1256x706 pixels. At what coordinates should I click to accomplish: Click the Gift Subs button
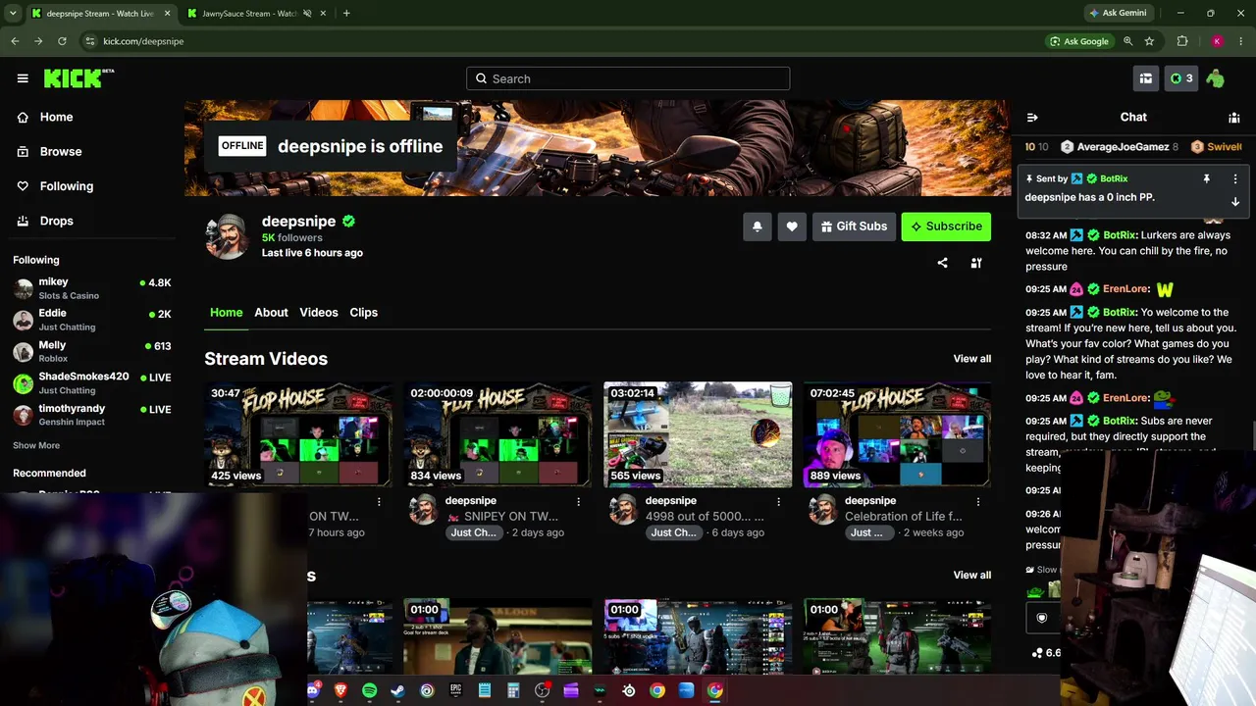[854, 227]
